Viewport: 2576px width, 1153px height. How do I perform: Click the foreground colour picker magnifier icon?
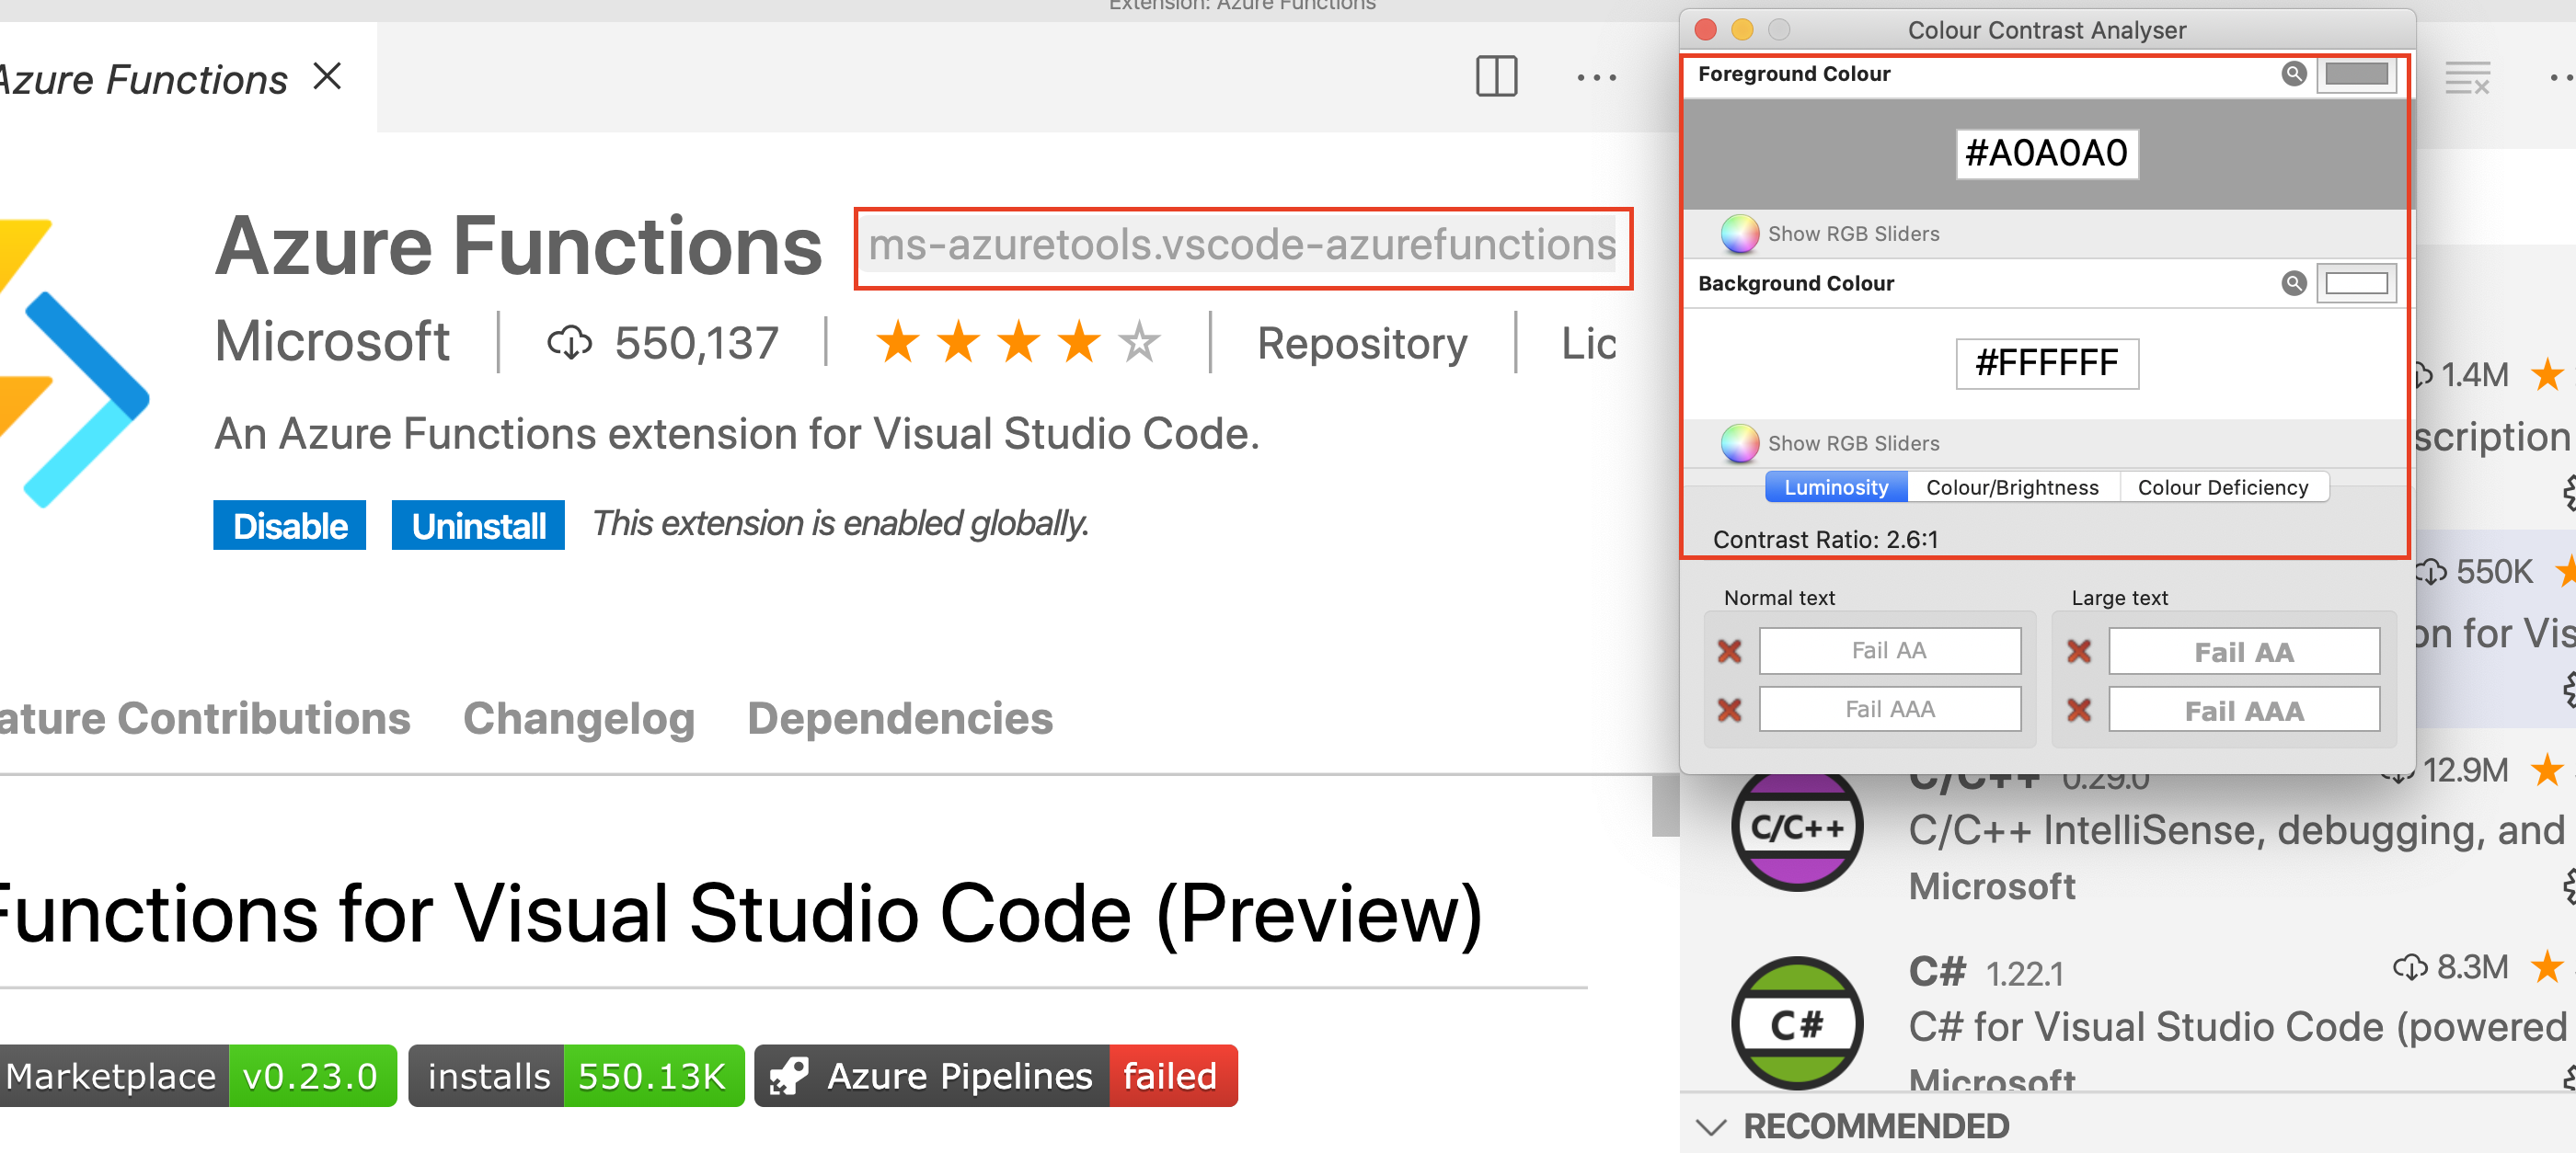pos(2293,74)
